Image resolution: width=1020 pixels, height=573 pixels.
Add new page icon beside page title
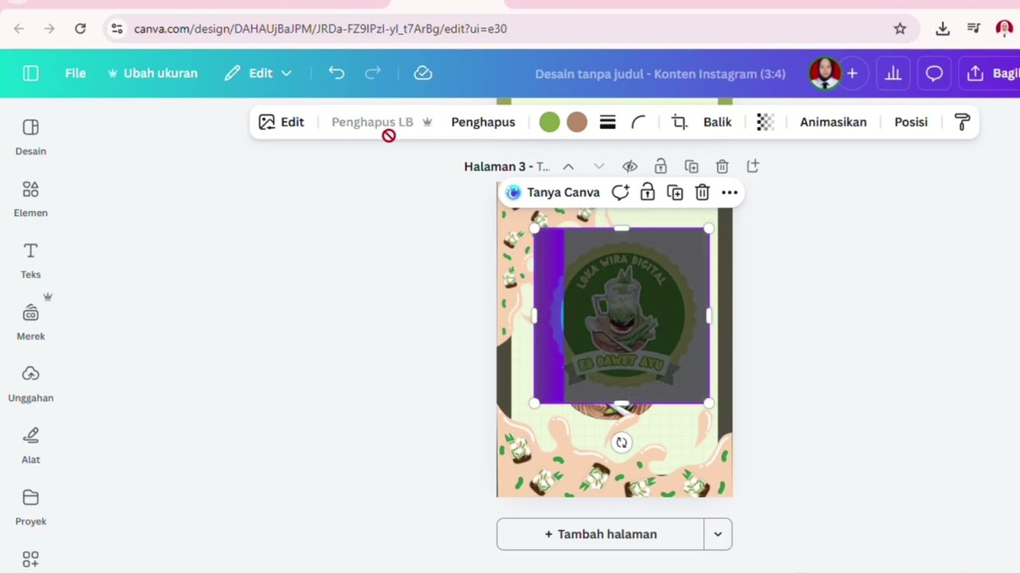(753, 166)
